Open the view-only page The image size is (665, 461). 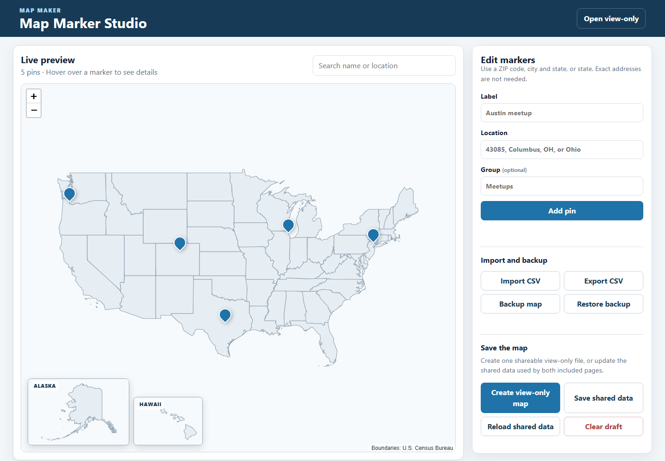pos(611,18)
